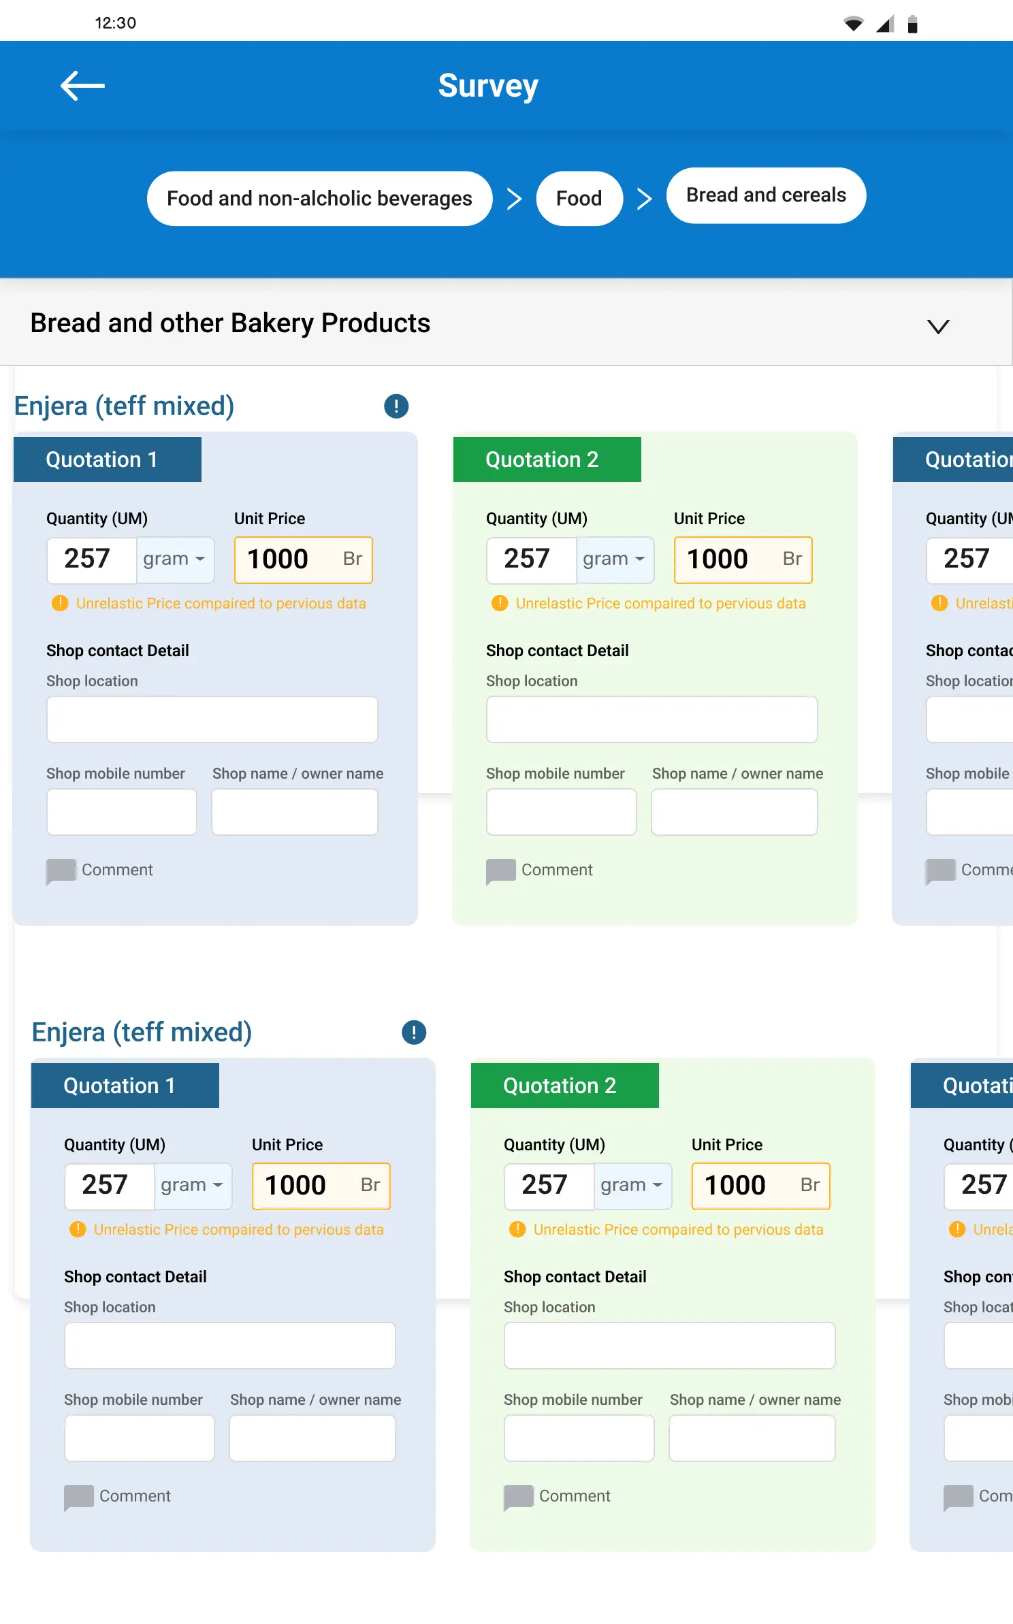
Task: Open gram unit dropdown in second Enjera Quotation 1
Action: pos(193,1186)
